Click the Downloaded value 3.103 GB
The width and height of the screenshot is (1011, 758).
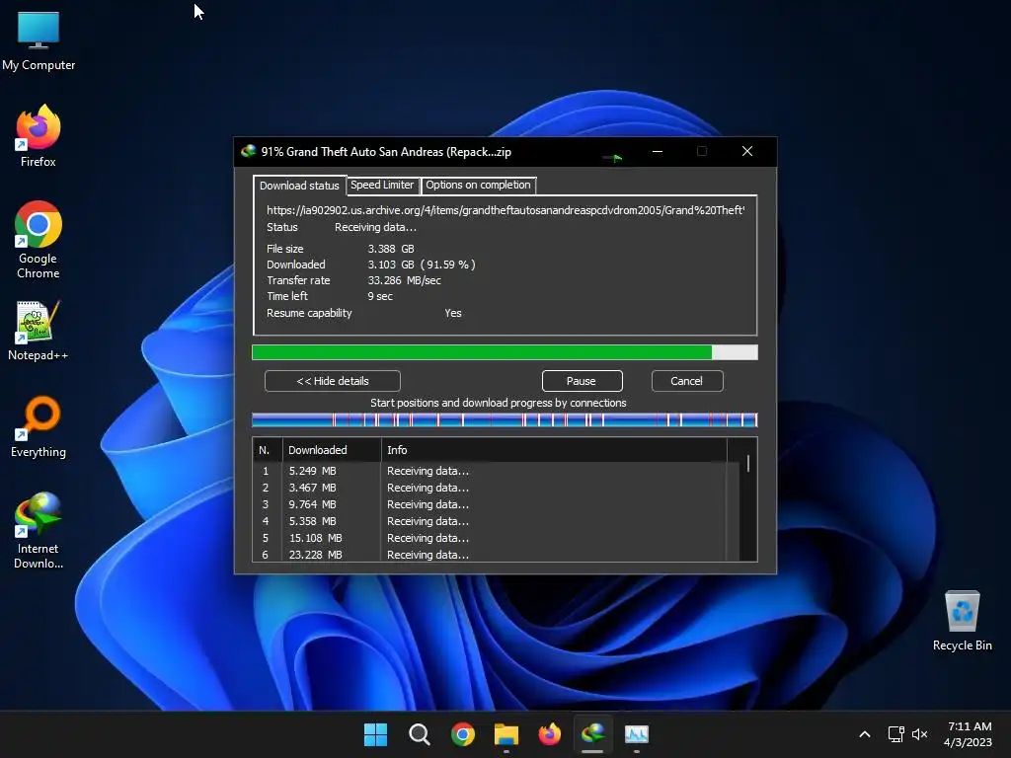(x=391, y=265)
